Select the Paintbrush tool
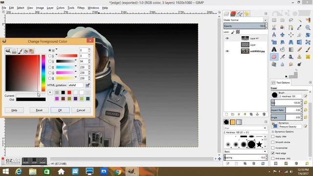Screen dimensions: 313x176 pos(308,49)
